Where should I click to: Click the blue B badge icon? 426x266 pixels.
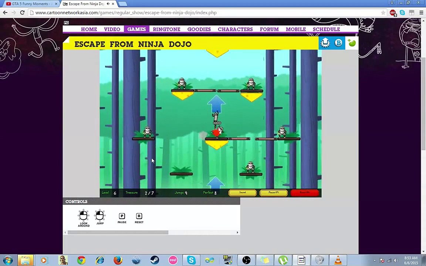[338, 43]
